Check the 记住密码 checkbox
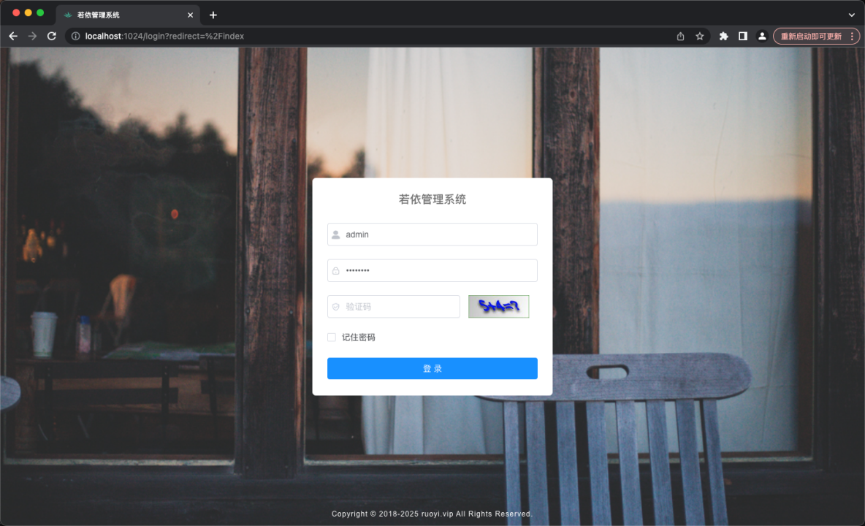Image resolution: width=865 pixels, height=526 pixels. (x=332, y=338)
